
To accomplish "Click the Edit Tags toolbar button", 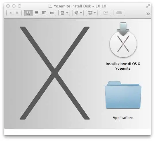I will [119, 13].
